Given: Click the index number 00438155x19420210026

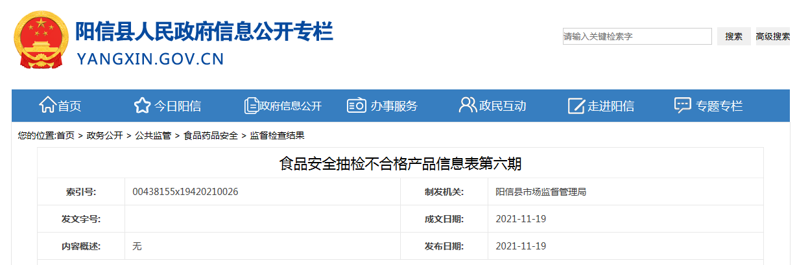Looking at the screenshot, I should pyautogui.click(x=185, y=192).
